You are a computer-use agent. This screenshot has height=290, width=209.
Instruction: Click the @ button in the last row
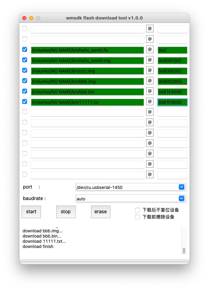point(150,175)
